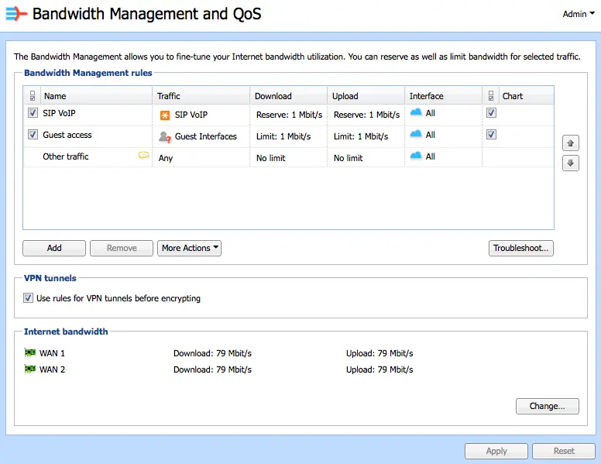Viewport: 601px width, 464px height.
Task: Click the Remove button
Action: (x=122, y=248)
